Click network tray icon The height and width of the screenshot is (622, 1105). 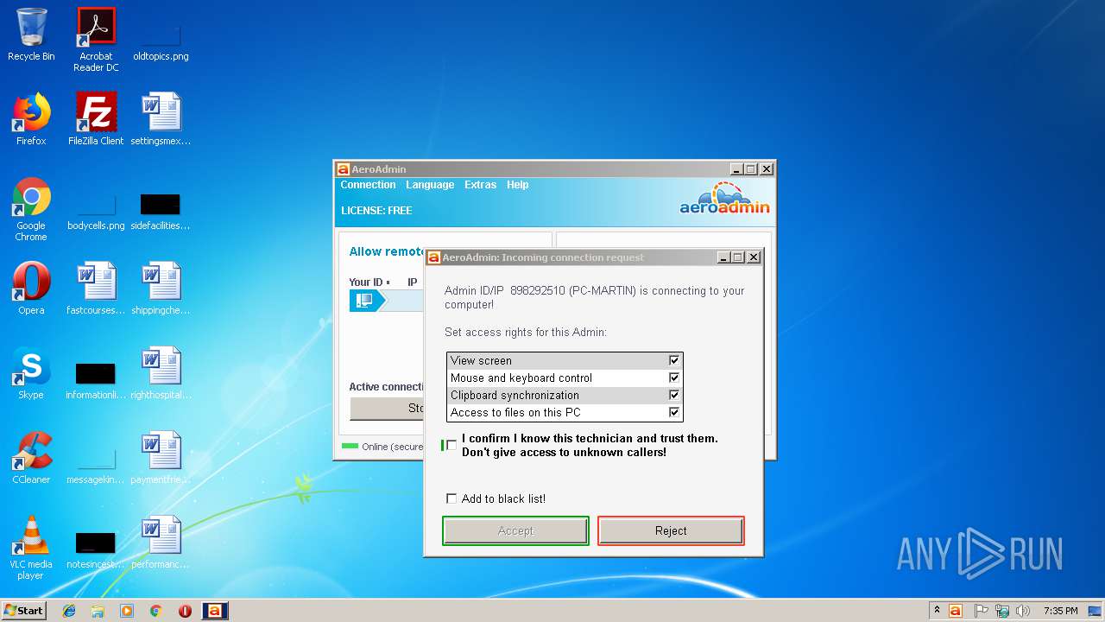coord(1002,611)
